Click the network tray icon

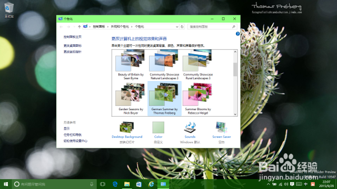point(280,184)
